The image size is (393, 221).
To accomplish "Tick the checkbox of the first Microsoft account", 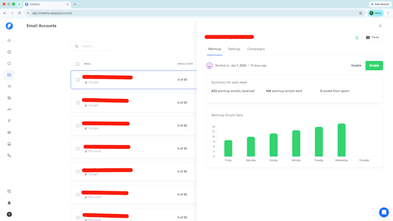I will 78,149.
